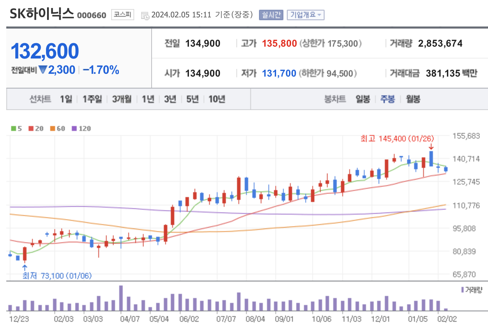Screen dimensions: 488x328
Task: Click the calendar clock icon beside the date
Action: [x=145, y=16]
